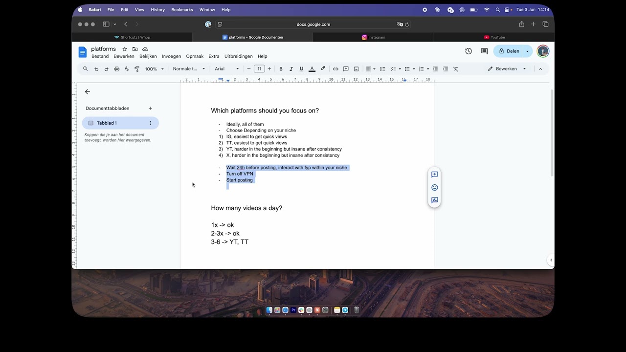Decrease font size with minus button
Screen dimensions: 626x352
click(249, 69)
